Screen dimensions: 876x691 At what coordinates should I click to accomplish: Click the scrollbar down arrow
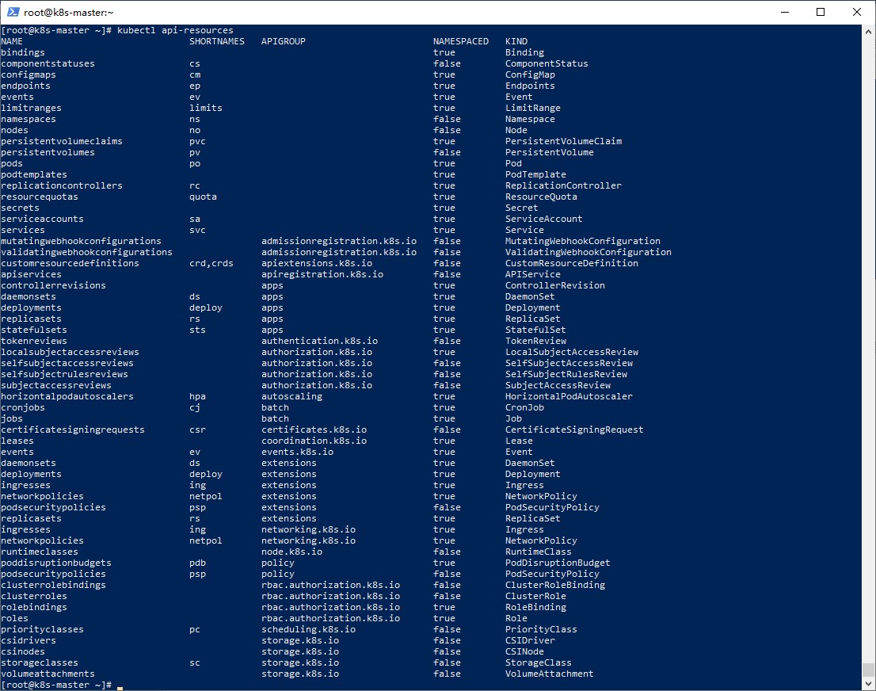(x=868, y=684)
